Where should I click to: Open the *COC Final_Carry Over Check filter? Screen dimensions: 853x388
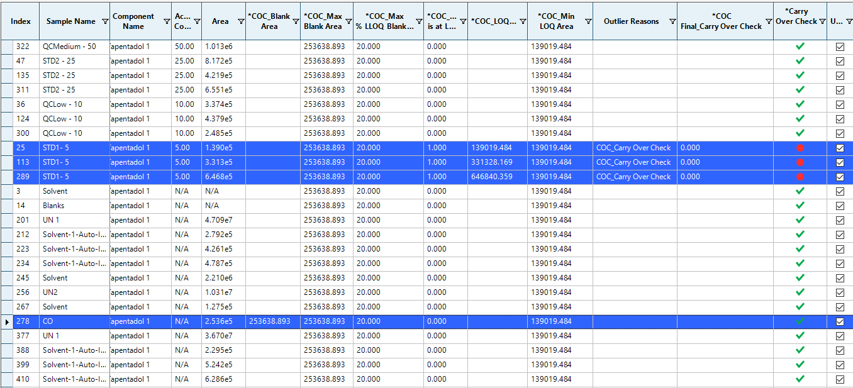769,21
